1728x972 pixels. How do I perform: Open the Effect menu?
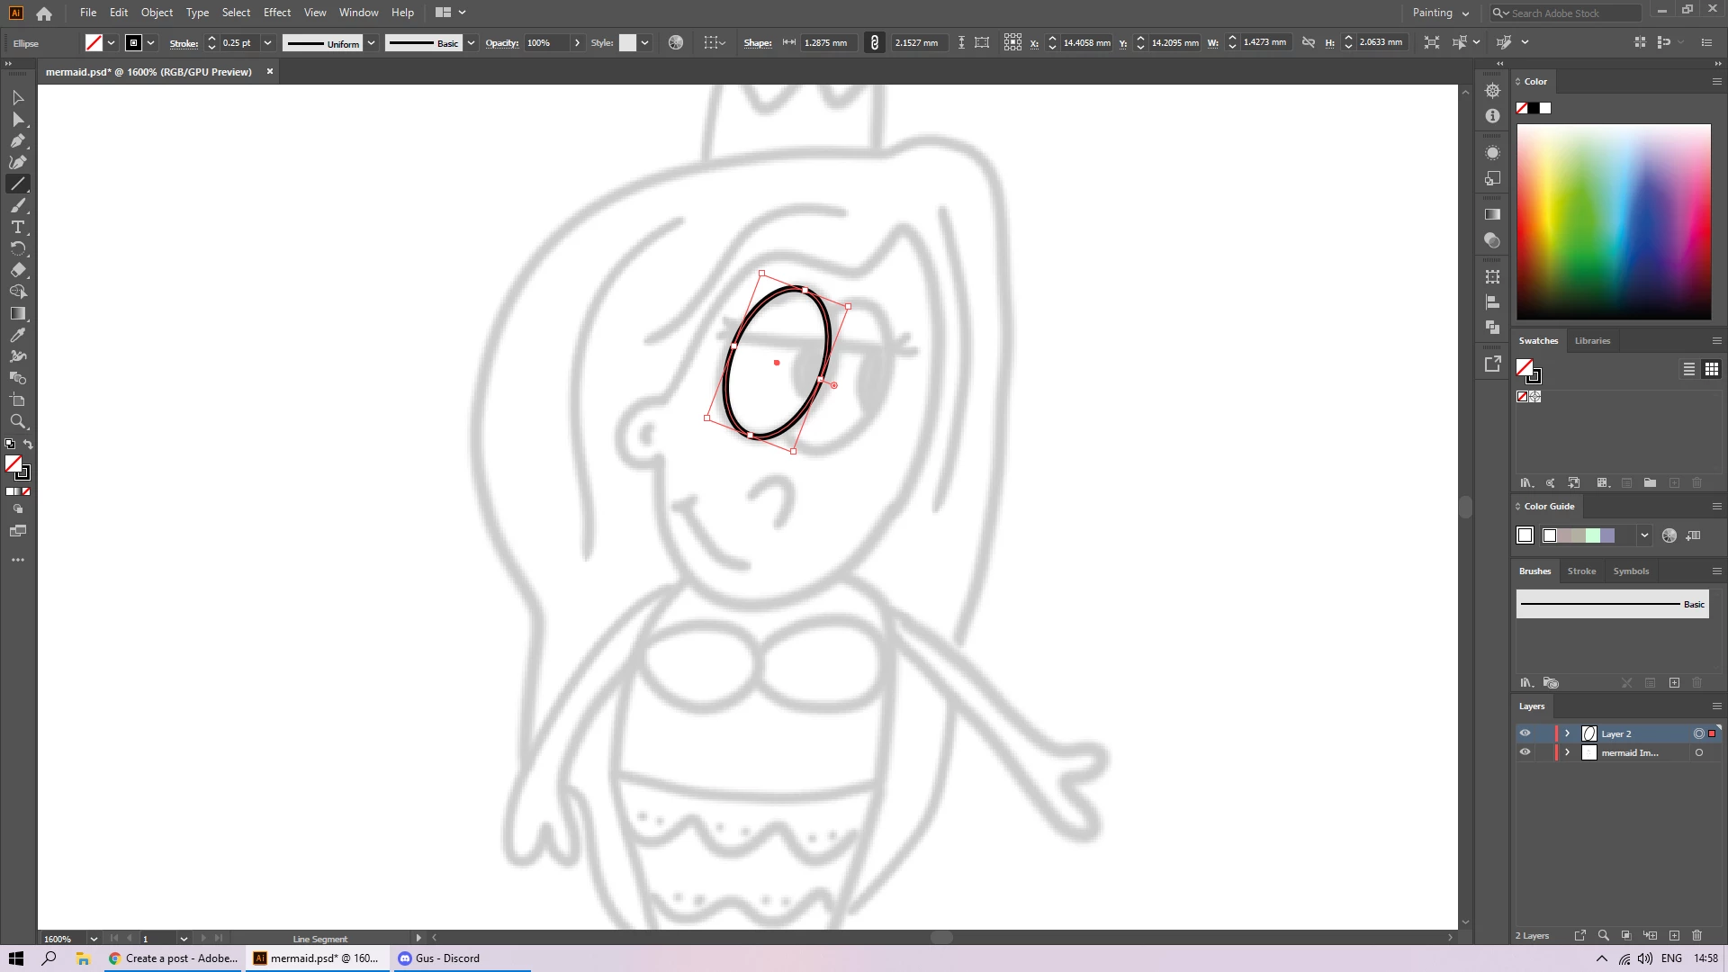276,13
